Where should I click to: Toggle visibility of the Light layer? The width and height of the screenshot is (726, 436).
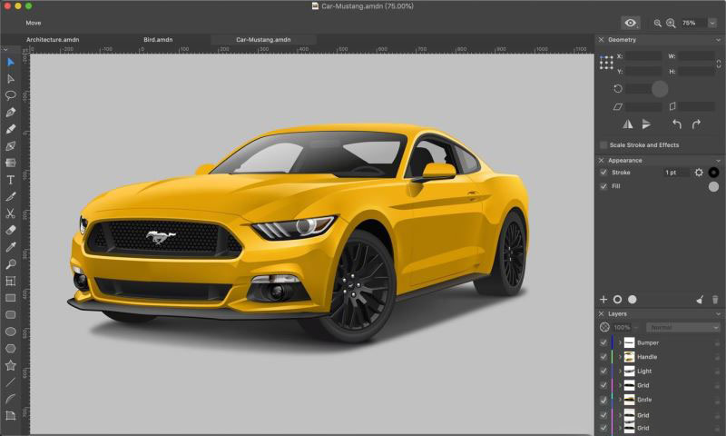[x=603, y=371]
